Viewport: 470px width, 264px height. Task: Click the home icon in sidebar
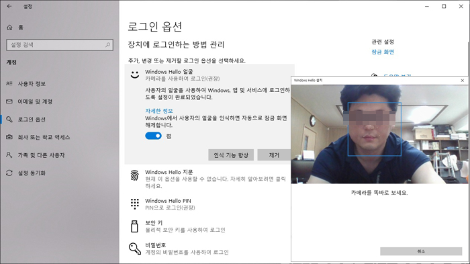pos(9,28)
